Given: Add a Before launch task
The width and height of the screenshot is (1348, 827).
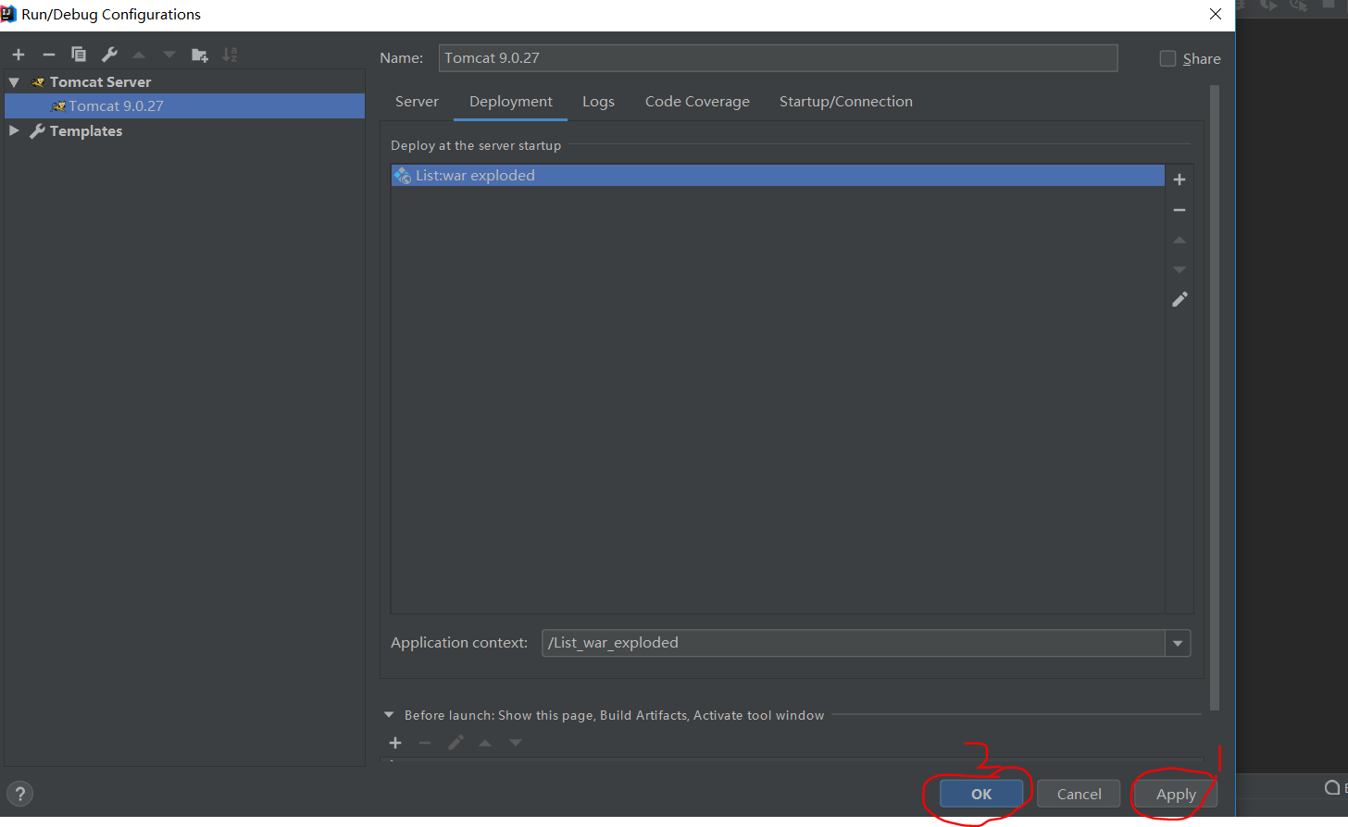Looking at the screenshot, I should (395, 743).
